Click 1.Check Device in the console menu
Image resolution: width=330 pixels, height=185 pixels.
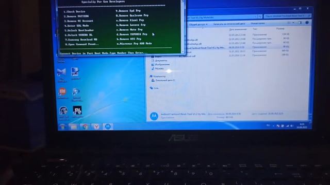pyautogui.click(x=74, y=11)
